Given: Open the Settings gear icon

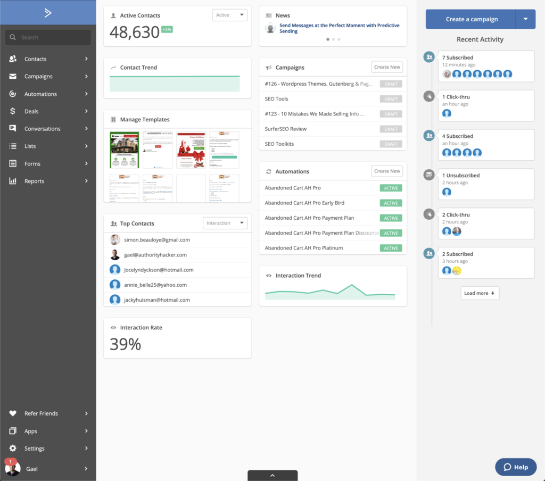Looking at the screenshot, I should 13,449.
